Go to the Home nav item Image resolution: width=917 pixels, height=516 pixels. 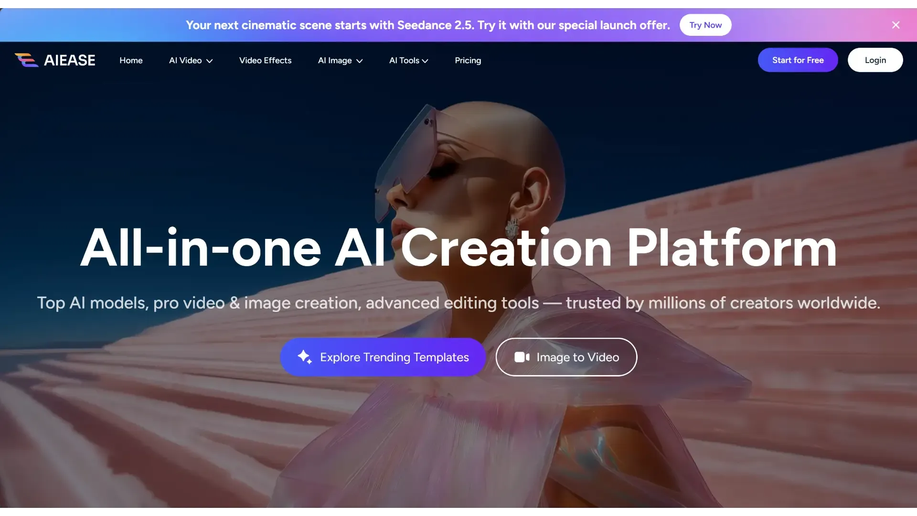click(131, 60)
